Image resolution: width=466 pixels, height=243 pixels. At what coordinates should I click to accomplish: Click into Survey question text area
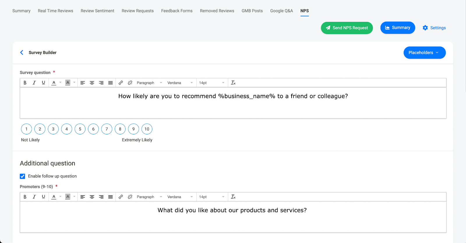pyautogui.click(x=233, y=103)
